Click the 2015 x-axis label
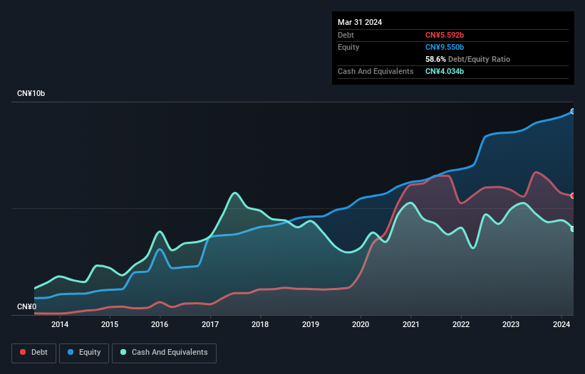 point(110,324)
